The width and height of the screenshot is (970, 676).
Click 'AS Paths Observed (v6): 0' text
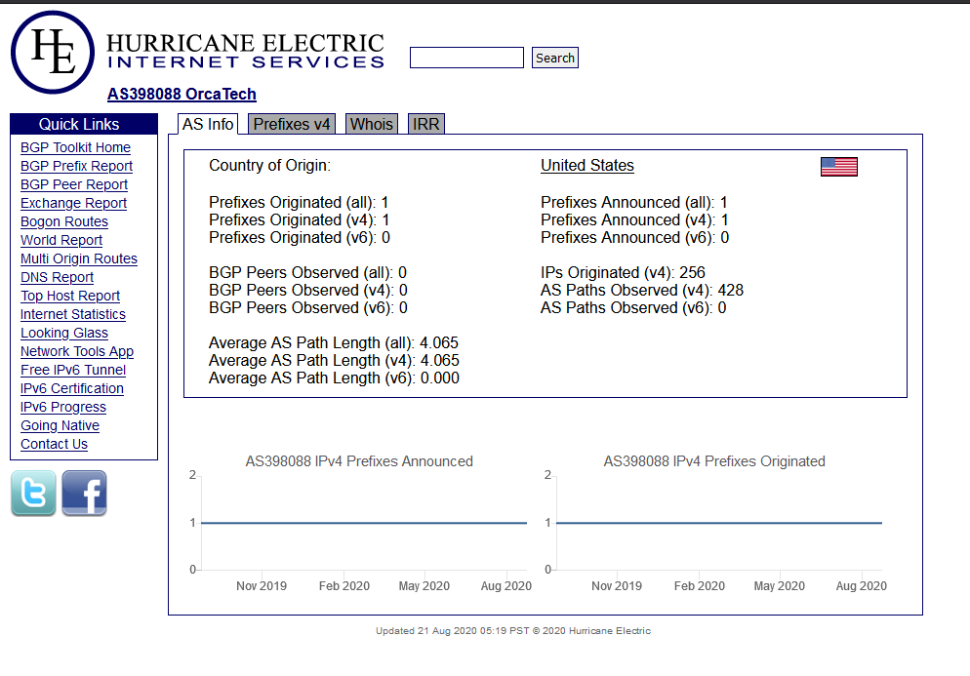click(x=633, y=308)
